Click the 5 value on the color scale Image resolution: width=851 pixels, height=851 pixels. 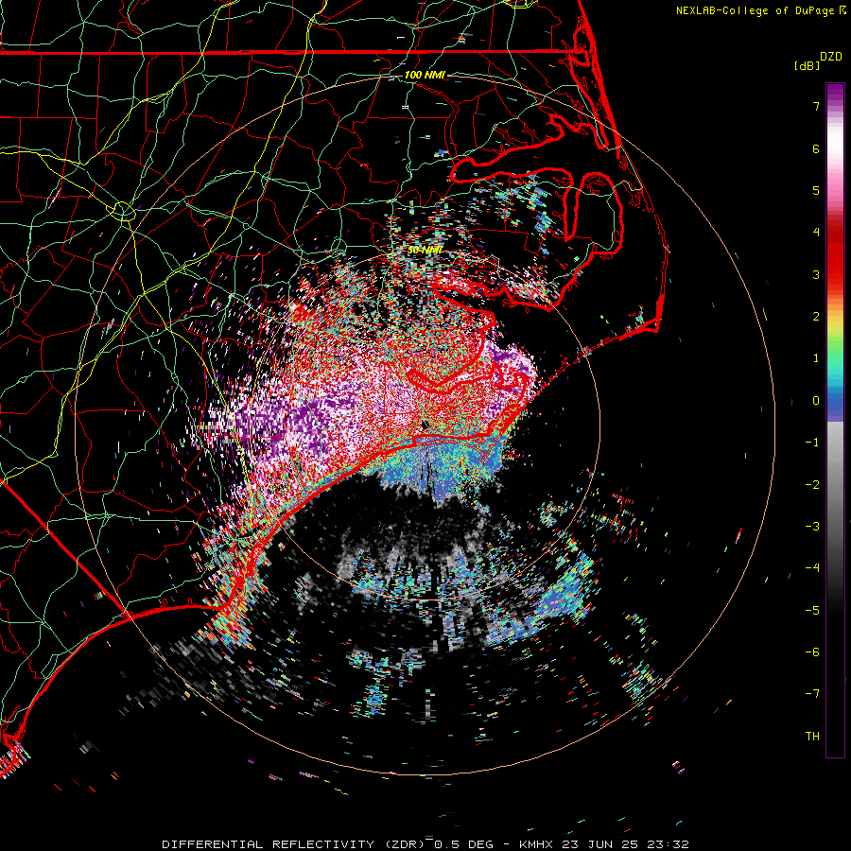pyautogui.click(x=816, y=190)
